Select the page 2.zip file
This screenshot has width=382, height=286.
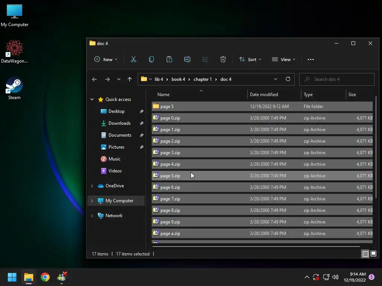[x=262, y=141]
